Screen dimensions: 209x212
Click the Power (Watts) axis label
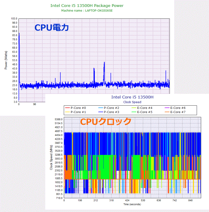[6, 60]
